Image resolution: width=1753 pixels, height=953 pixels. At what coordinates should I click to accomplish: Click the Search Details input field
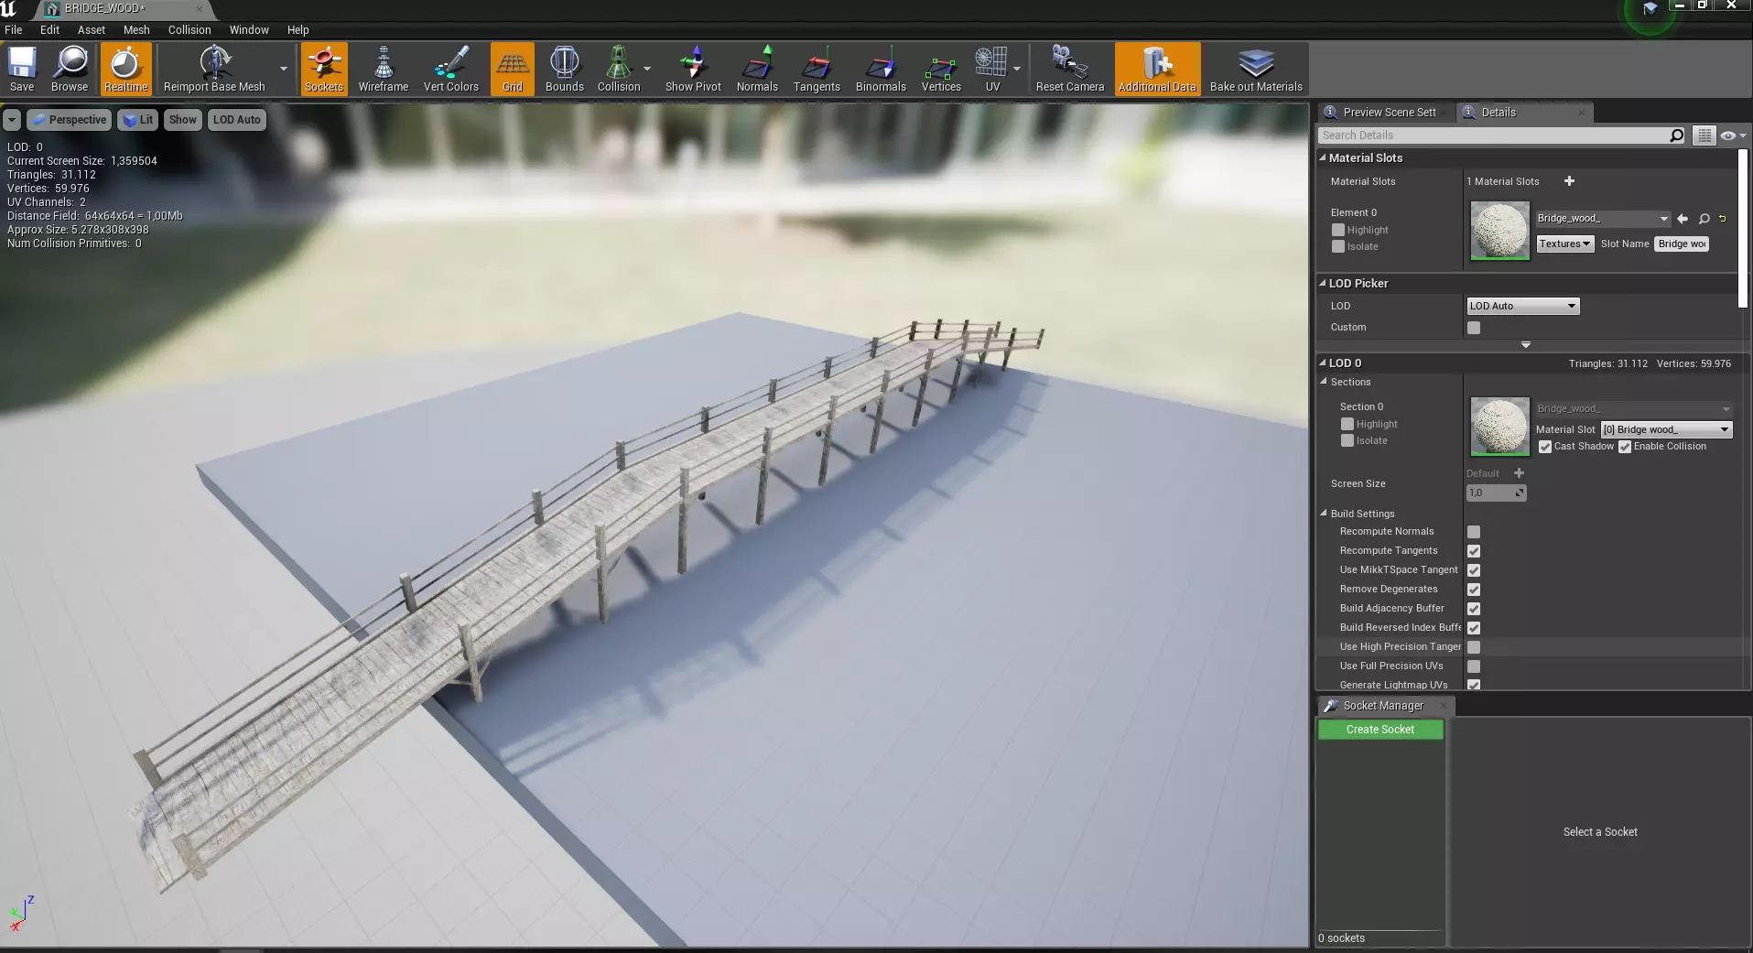point(1493,135)
